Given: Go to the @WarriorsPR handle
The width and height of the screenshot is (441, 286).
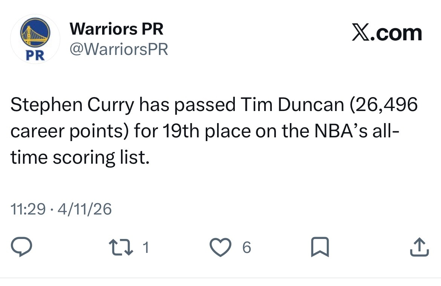Looking at the screenshot, I should pos(119,49).
